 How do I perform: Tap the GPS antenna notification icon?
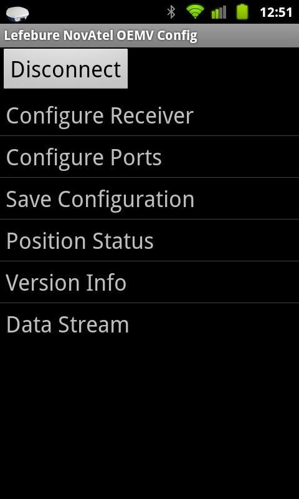coord(17,14)
